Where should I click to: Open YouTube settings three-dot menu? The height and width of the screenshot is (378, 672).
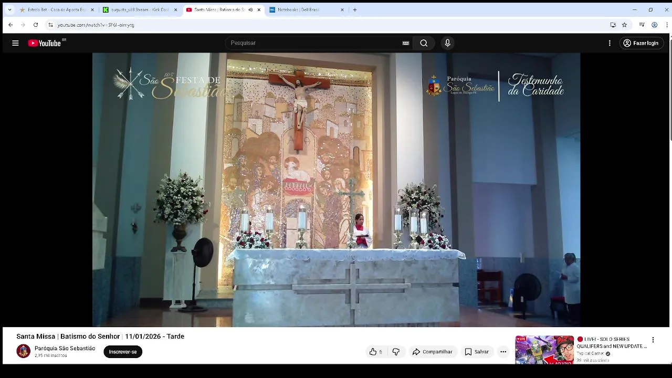point(610,43)
